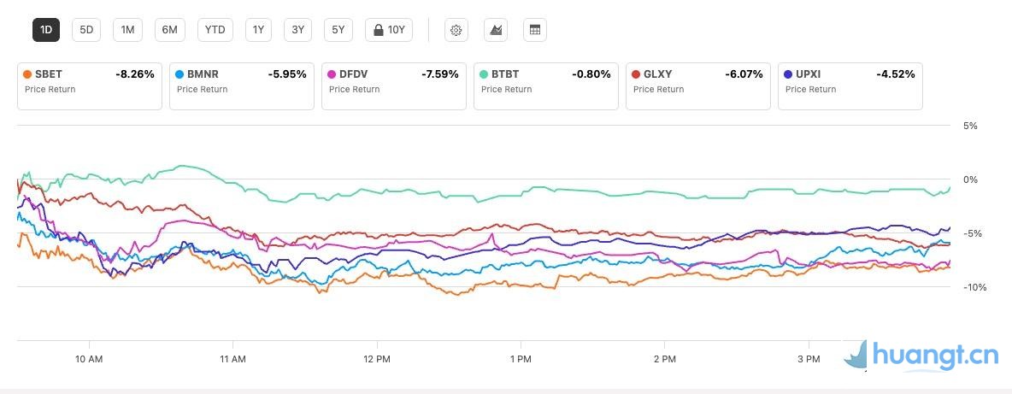Switch chart to YTD range
1012x394 pixels.
[215, 30]
